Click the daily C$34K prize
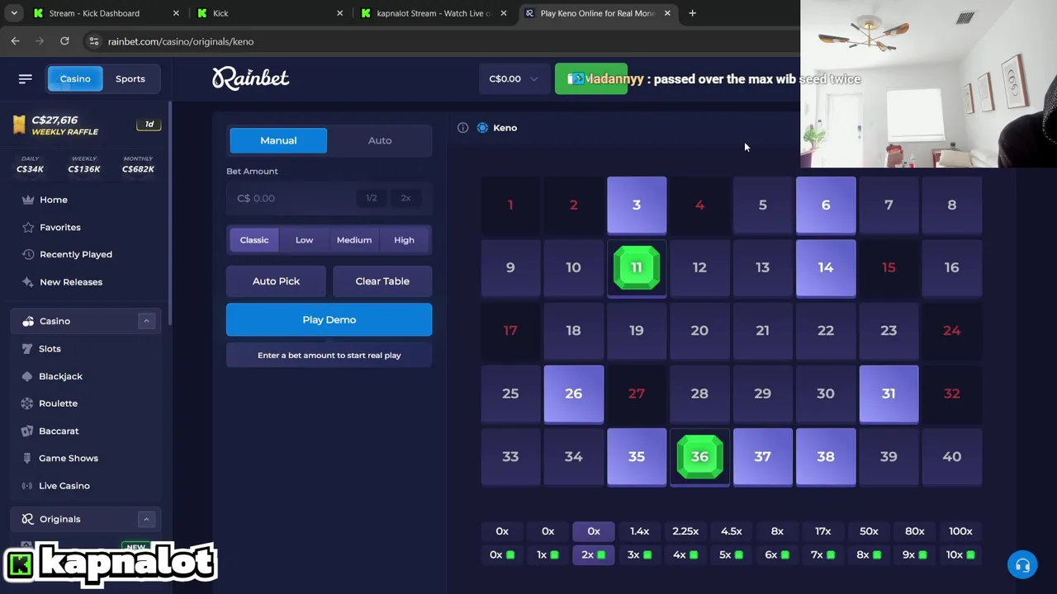Image resolution: width=1057 pixels, height=594 pixels. click(30, 165)
